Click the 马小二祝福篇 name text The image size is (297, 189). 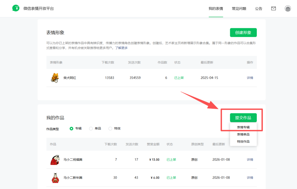(73, 160)
